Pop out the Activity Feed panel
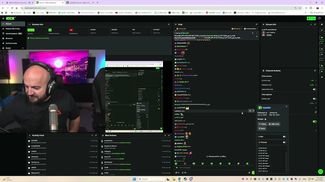This screenshot has height=182, width=325. (x=96, y=135)
